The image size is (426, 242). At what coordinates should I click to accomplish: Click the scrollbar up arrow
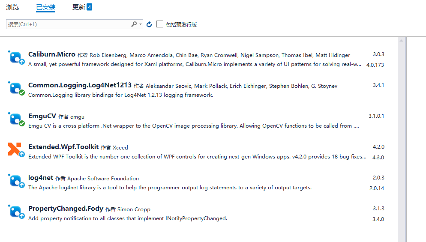click(401, 40)
